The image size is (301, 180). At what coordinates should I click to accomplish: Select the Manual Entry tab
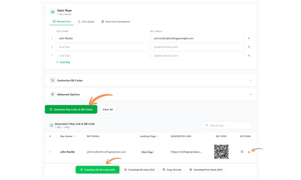click(61, 21)
